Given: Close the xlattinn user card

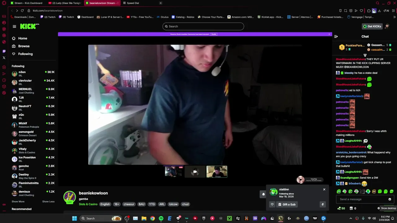Looking at the screenshot, I should 324,190.
